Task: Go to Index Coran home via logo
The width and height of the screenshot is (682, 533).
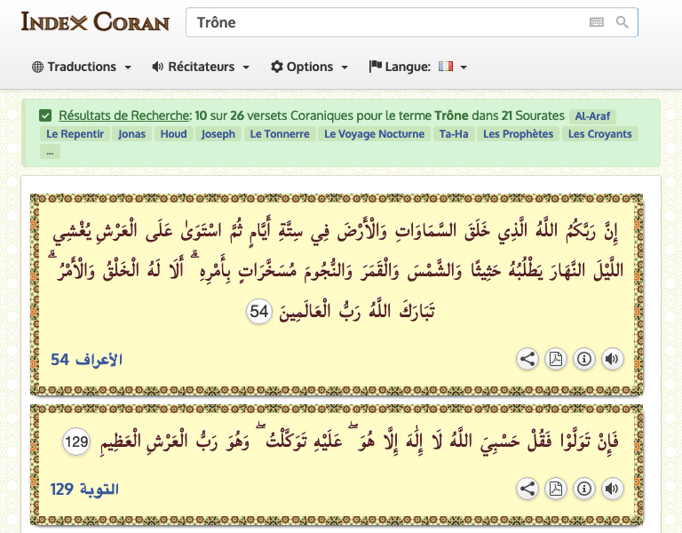Action: [95, 22]
